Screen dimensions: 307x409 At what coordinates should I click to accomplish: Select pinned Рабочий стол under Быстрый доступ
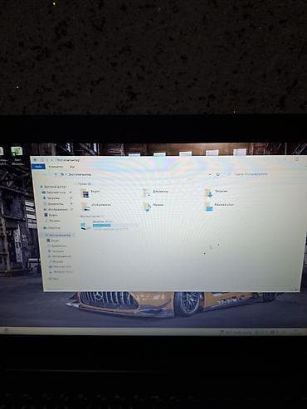tap(56, 192)
